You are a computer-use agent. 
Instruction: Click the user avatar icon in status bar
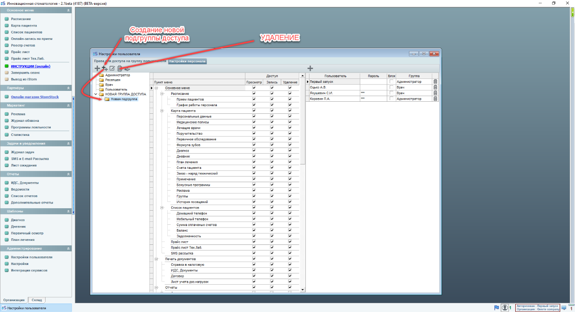pyautogui.click(x=504, y=308)
